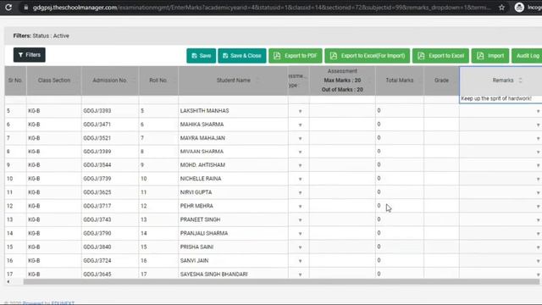
Task: Open the EDUNEXT footer link
Action: click(x=63, y=303)
